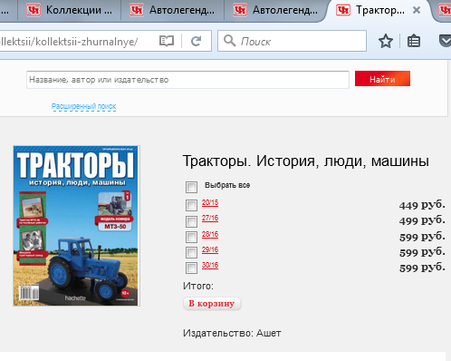Screen dimensions: 451x361
Task: Check the Выбрать все checkbox
Action: (x=191, y=187)
